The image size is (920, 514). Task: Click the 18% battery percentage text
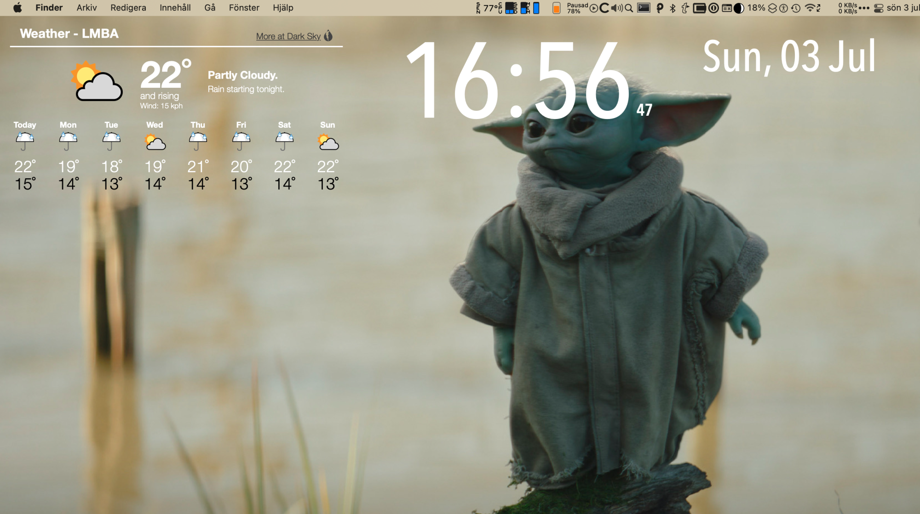point(756,8)
